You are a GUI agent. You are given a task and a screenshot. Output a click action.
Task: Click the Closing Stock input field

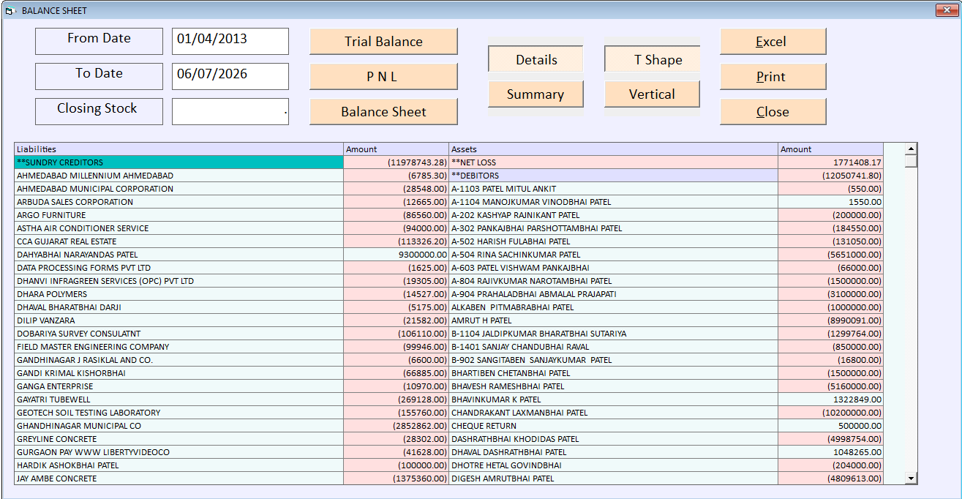[230, 111]
